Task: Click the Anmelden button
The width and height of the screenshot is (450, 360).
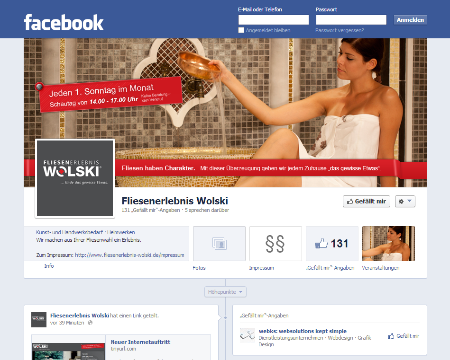Action: click(x=410, y=20)
